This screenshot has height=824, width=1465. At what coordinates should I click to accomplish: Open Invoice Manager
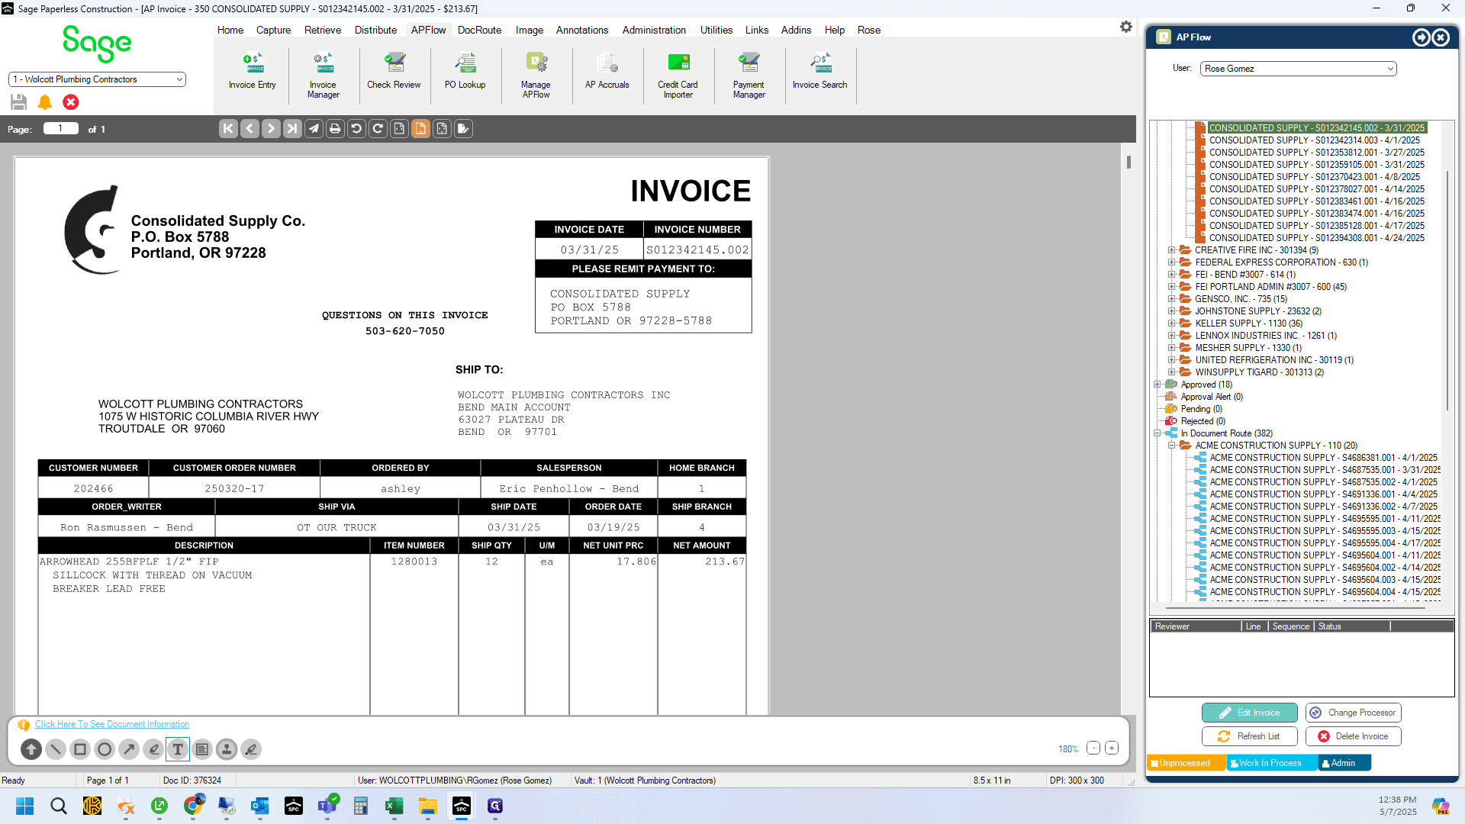click(x=323, y=76)
